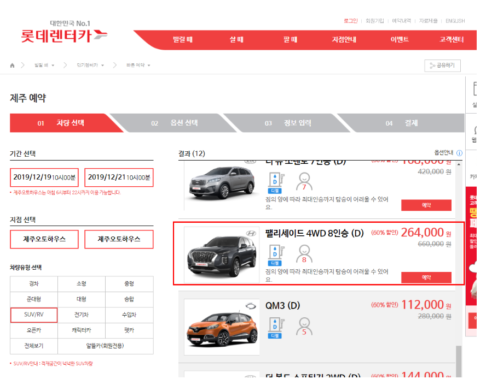Image resolution: width=486 pixels, height=385 pixels.
Task: Click the 예약내역 link
Action: 401,21
